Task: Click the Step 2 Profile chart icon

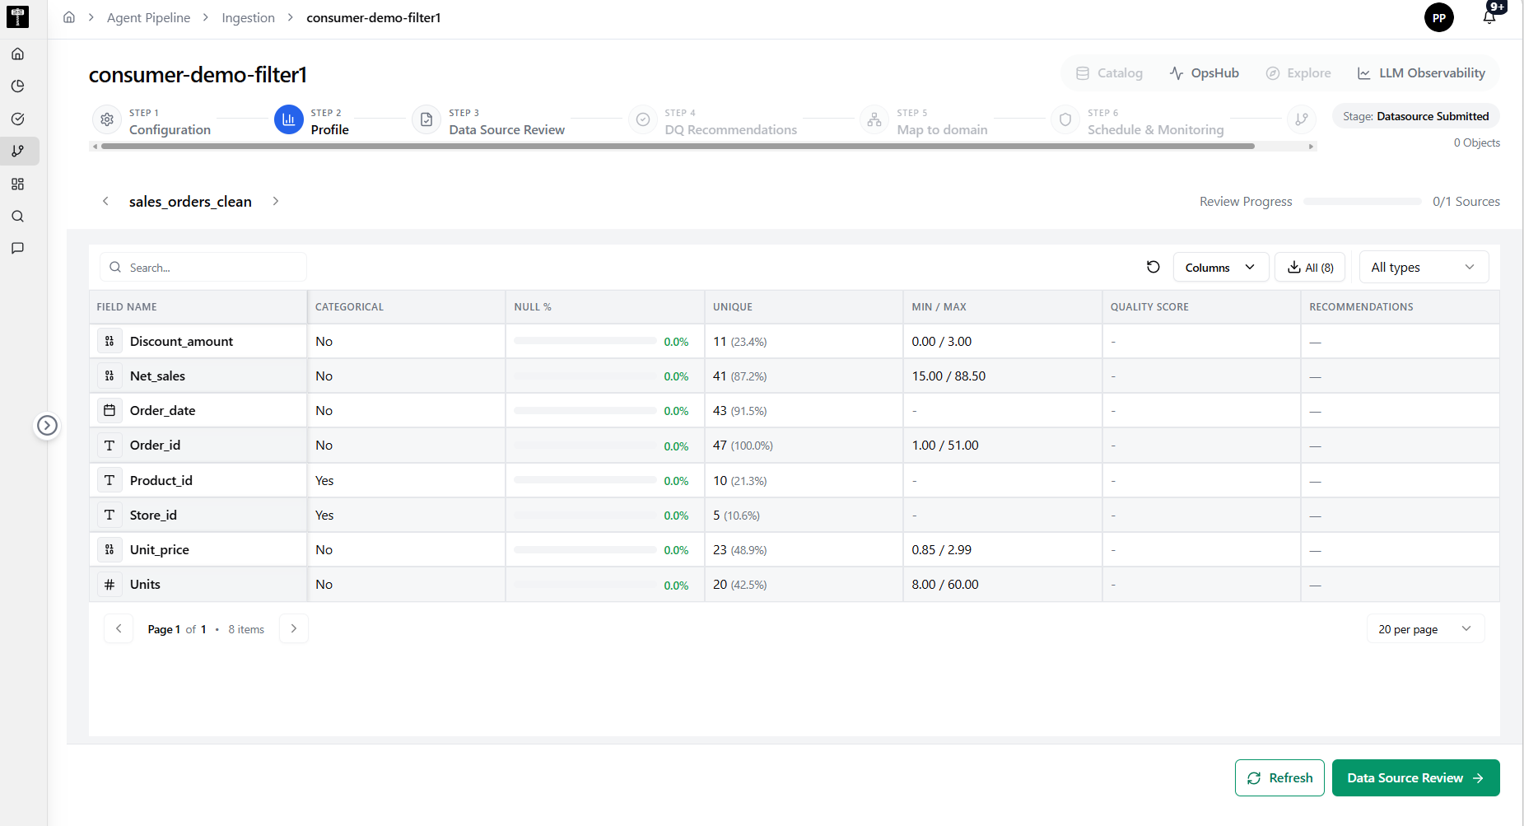Action: [288, 119]
